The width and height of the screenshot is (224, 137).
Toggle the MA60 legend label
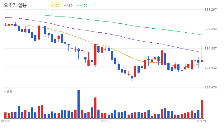[x=68, y=5]
